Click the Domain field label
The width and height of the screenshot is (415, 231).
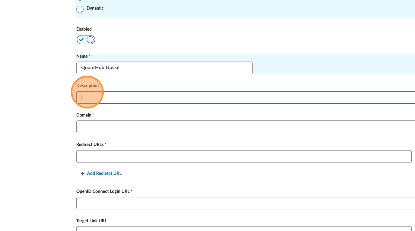click(x=84, y=115)
